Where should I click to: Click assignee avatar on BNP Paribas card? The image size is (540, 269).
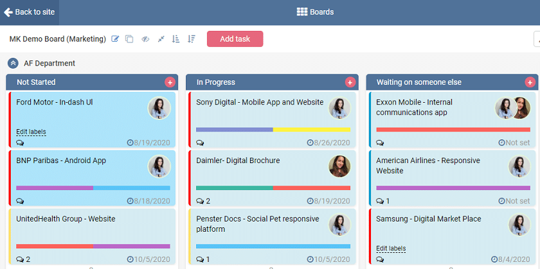tap(159, 166)
